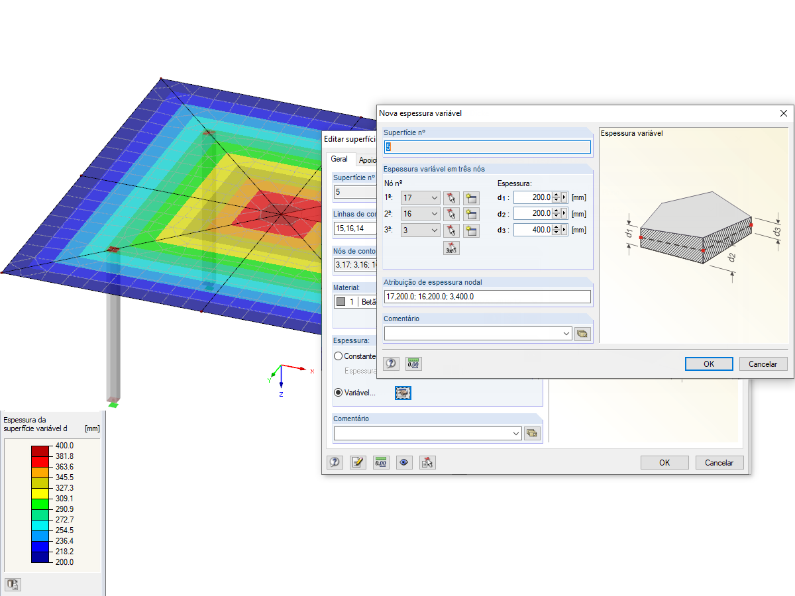The height and width of the screenshot is (596, 795).
Task: Click d2 thickness spinner arrows
Action: point(556,214)
